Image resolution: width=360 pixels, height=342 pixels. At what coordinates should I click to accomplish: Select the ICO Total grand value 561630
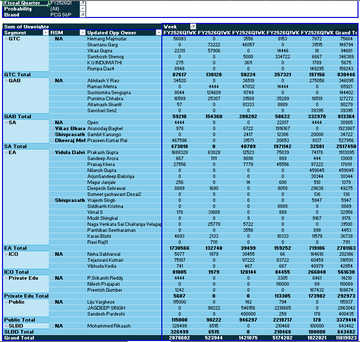[346, 272]
